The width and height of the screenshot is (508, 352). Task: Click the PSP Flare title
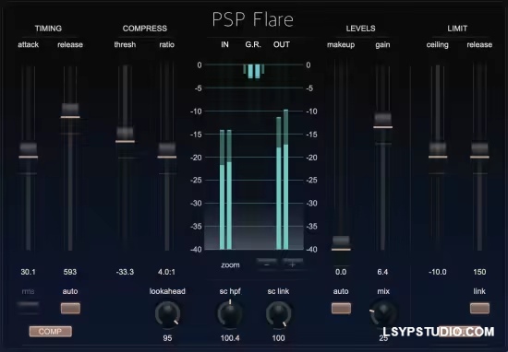[x=253, y=19]
